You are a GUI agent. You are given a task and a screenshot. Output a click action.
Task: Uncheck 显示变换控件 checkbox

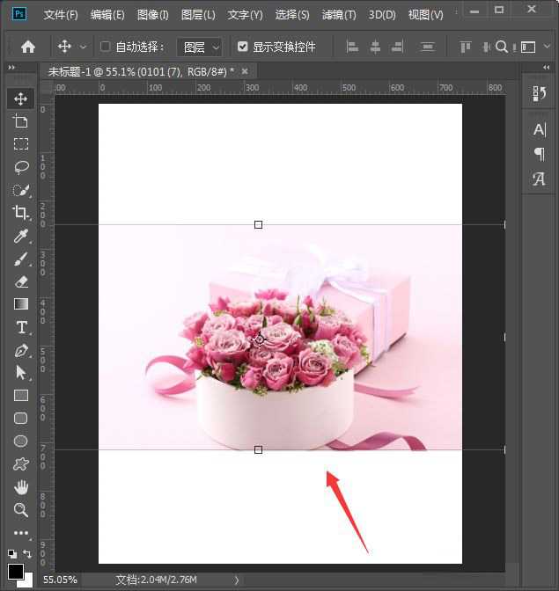243,47
